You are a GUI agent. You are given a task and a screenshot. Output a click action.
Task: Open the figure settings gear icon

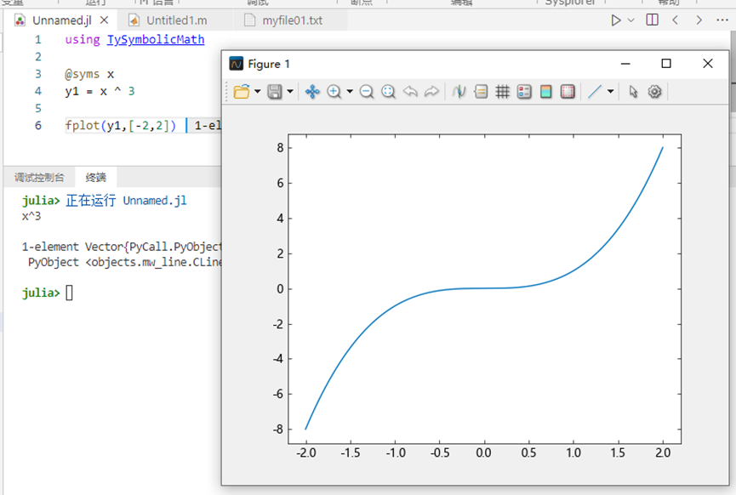pos(654,92)
